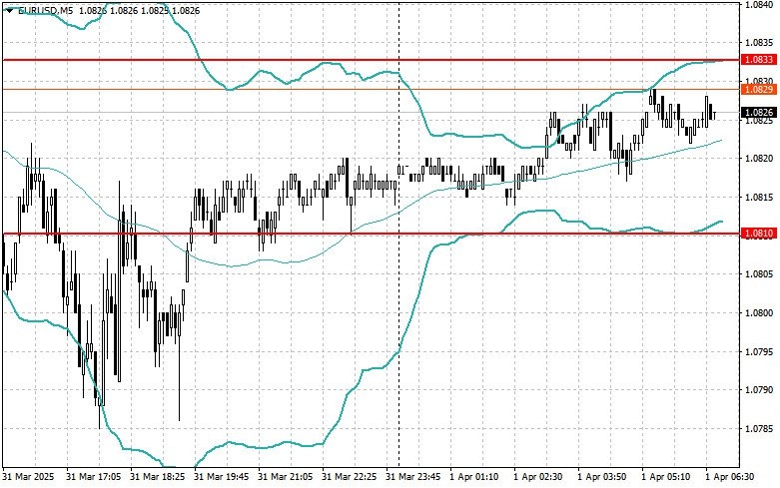Click the 31 Mar 22:25 time label

coord(349,477)
